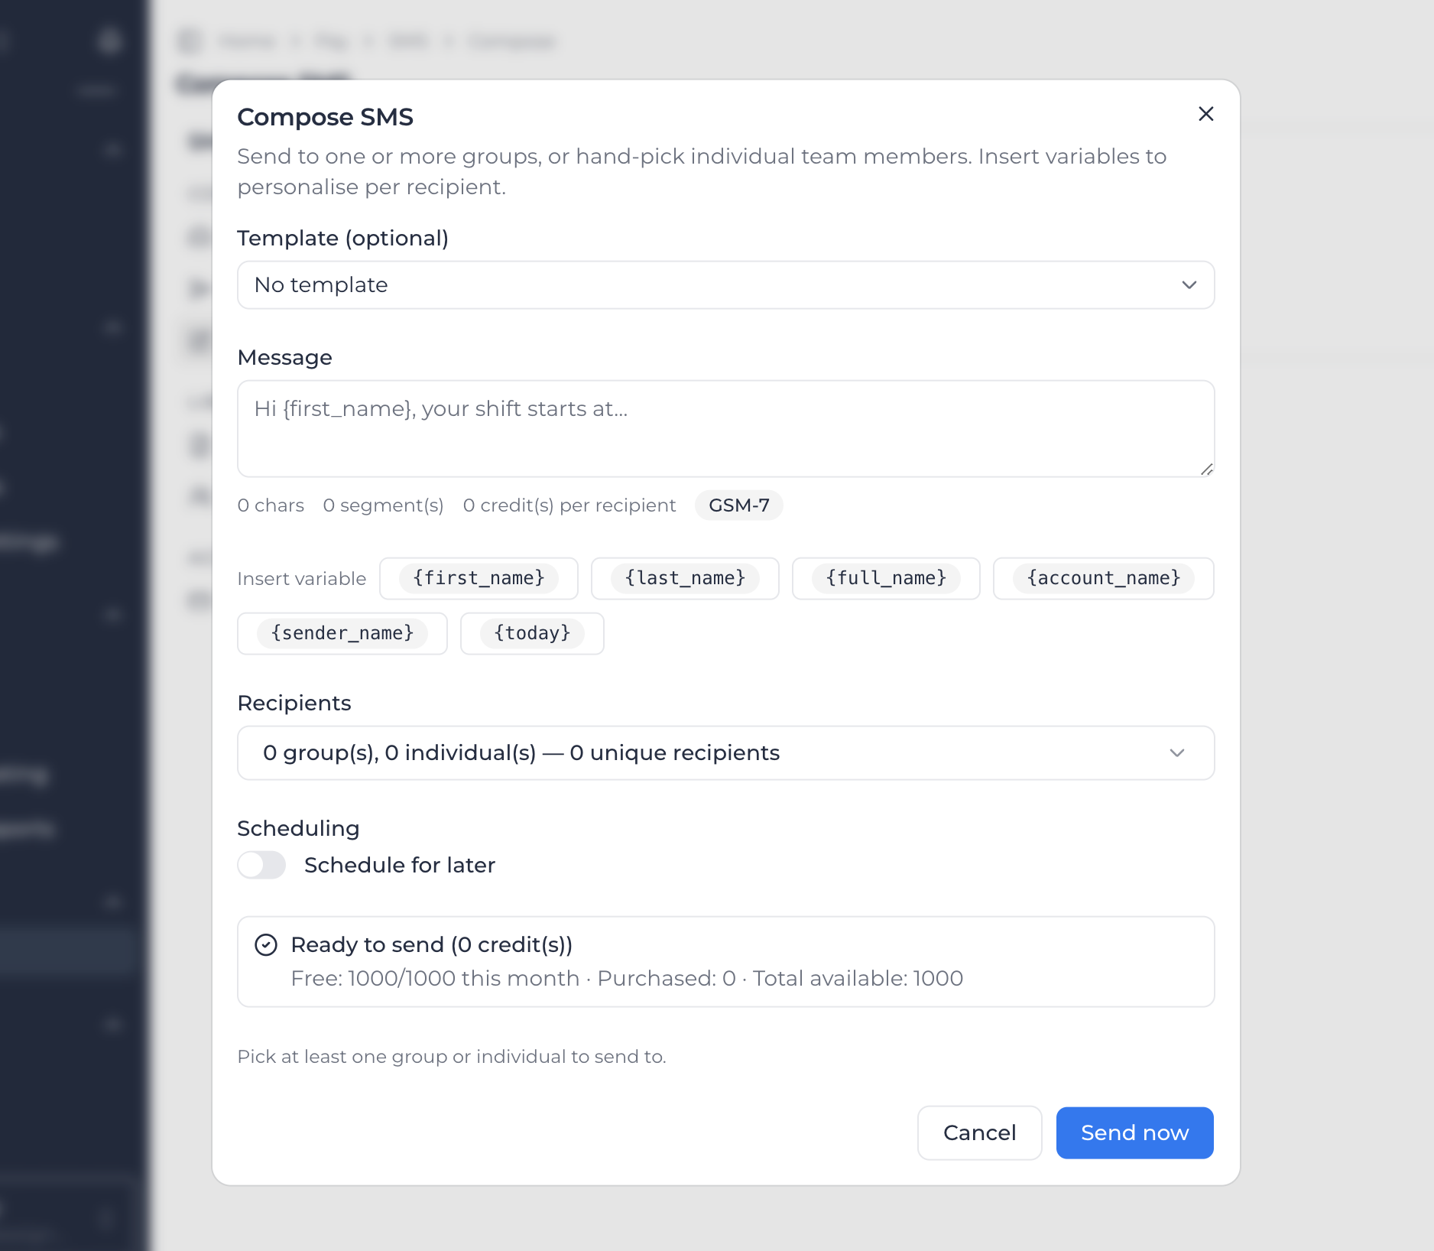Image resolution: width=1434 pixels, height=1251 pixels.
Task: Insert the {last_name} variable
Action: tap(685, 578)
